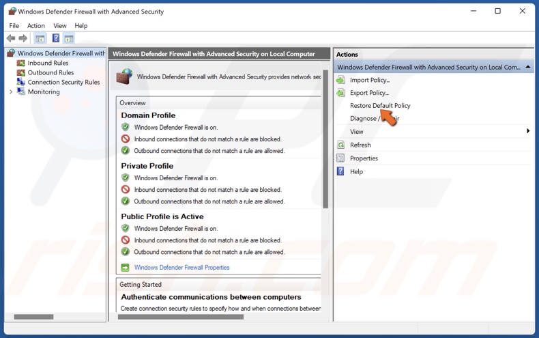Click Export Policy... action
Image resolution: width=539 pixels, height=338 pixels.
pyautogui.click(x=370, y=93)
